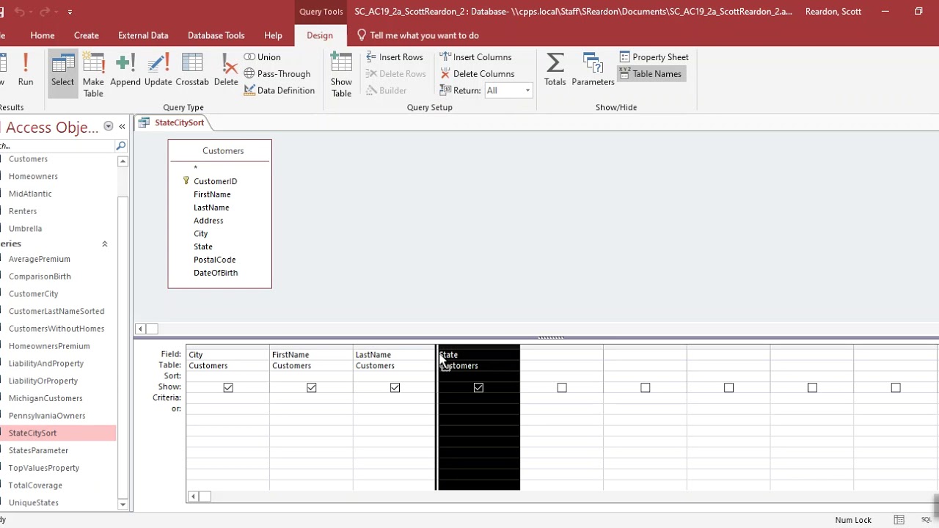Toggle Table Names row display
The image size is (939, 528).
(651, 73)
